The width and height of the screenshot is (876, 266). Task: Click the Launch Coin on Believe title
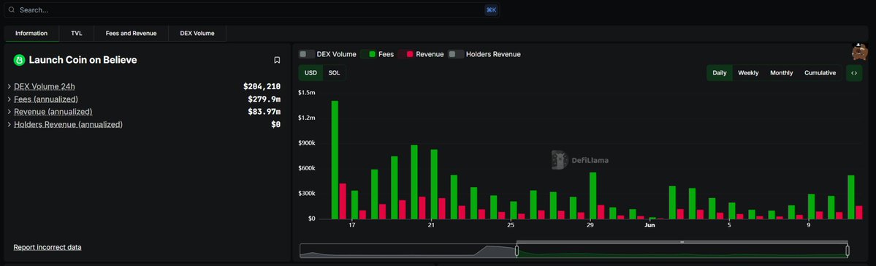[83, 60]
